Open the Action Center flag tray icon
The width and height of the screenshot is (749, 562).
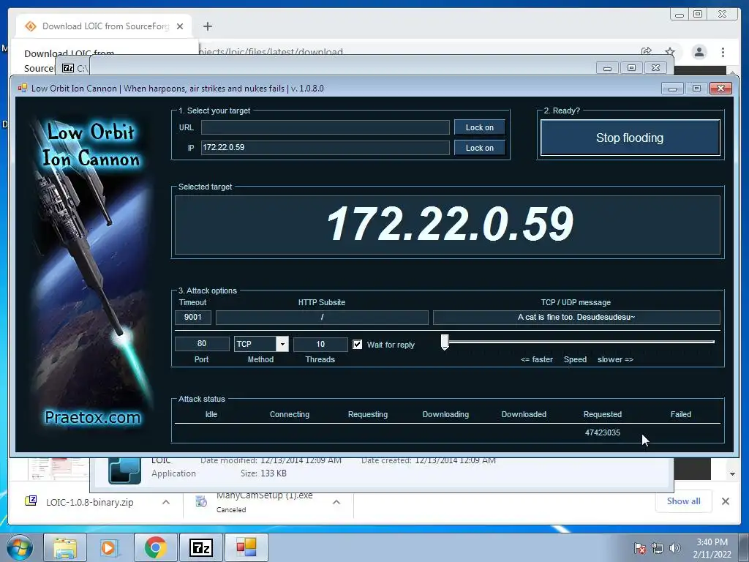(640, 548)
